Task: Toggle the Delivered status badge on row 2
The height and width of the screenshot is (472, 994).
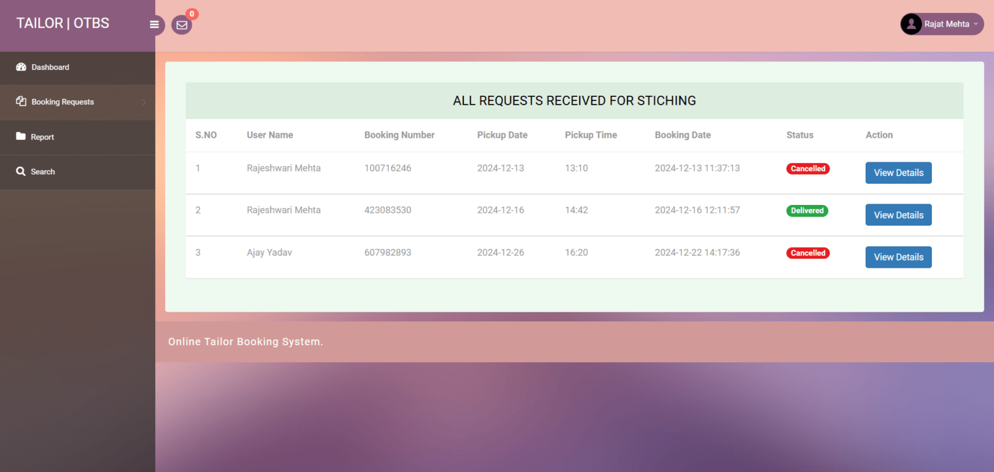Action: (807, 210)
